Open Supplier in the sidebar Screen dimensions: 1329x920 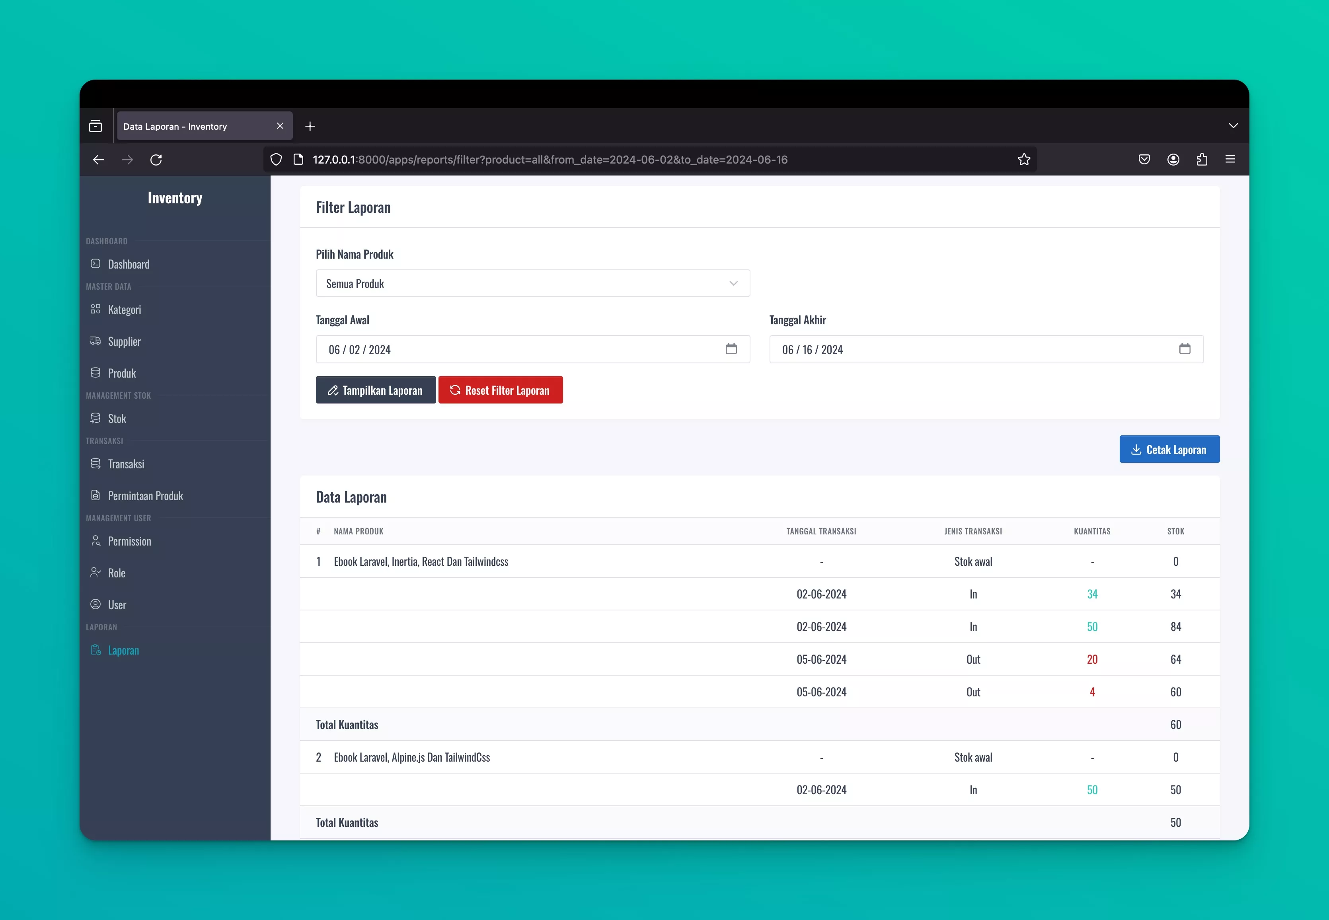coord(125,341)
